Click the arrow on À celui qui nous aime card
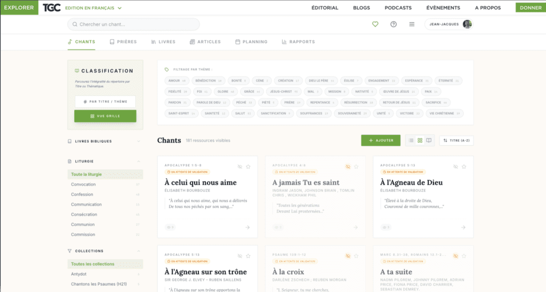Image resolution: width=546 pixels, height=292 pixels. click(x=247, y=228)
